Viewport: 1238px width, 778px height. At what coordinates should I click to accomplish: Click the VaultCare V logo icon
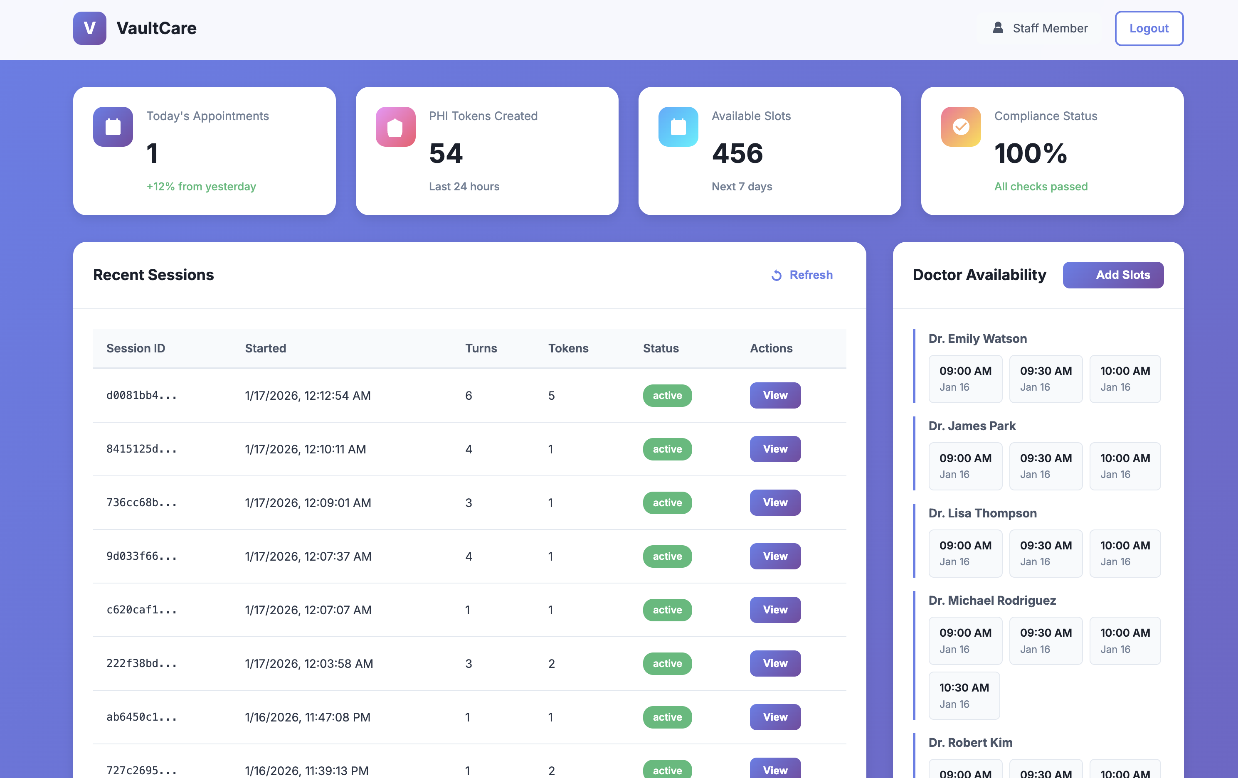tap(89, 28)
